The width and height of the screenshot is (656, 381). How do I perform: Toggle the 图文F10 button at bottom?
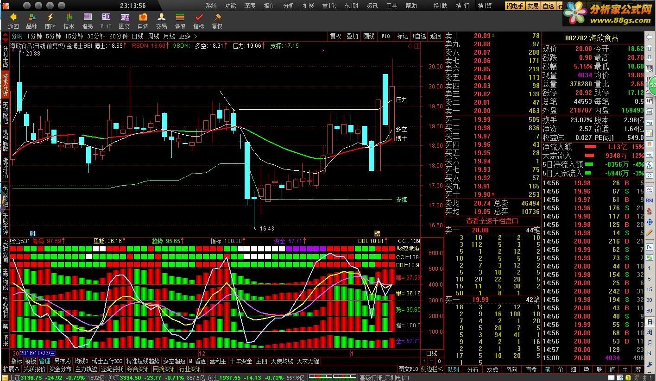coord(408,369)
